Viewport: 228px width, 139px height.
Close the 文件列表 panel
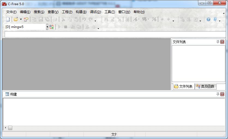tap(222, 42)
